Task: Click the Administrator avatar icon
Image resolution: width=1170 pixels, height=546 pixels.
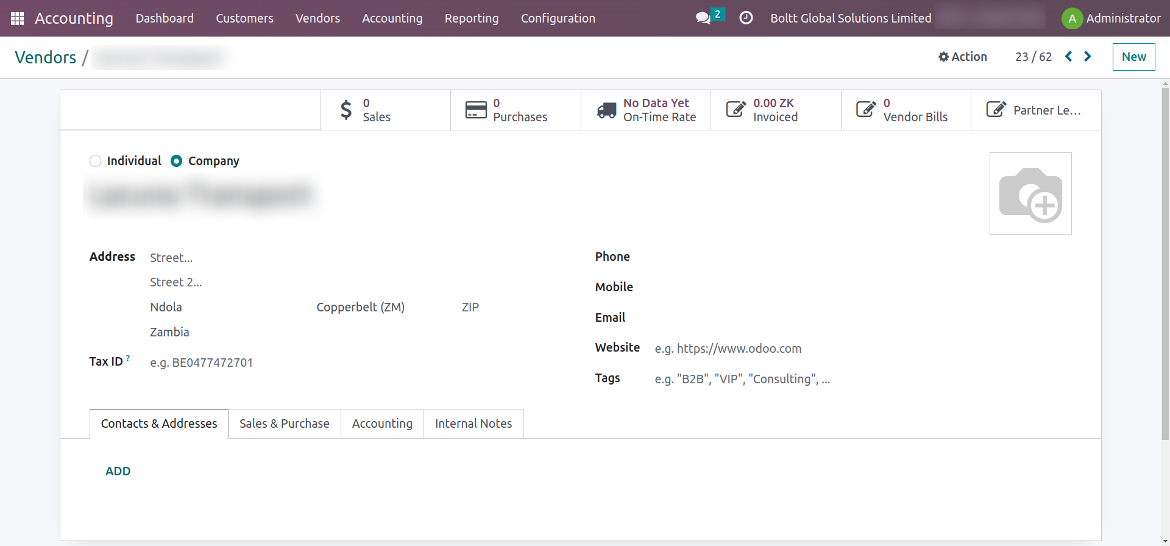Action: click(x=1072, y=18)
